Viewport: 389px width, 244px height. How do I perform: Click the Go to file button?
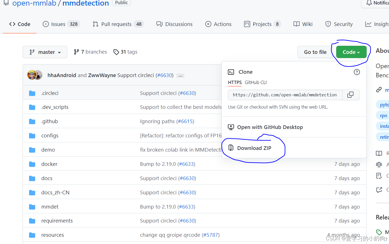315,52
